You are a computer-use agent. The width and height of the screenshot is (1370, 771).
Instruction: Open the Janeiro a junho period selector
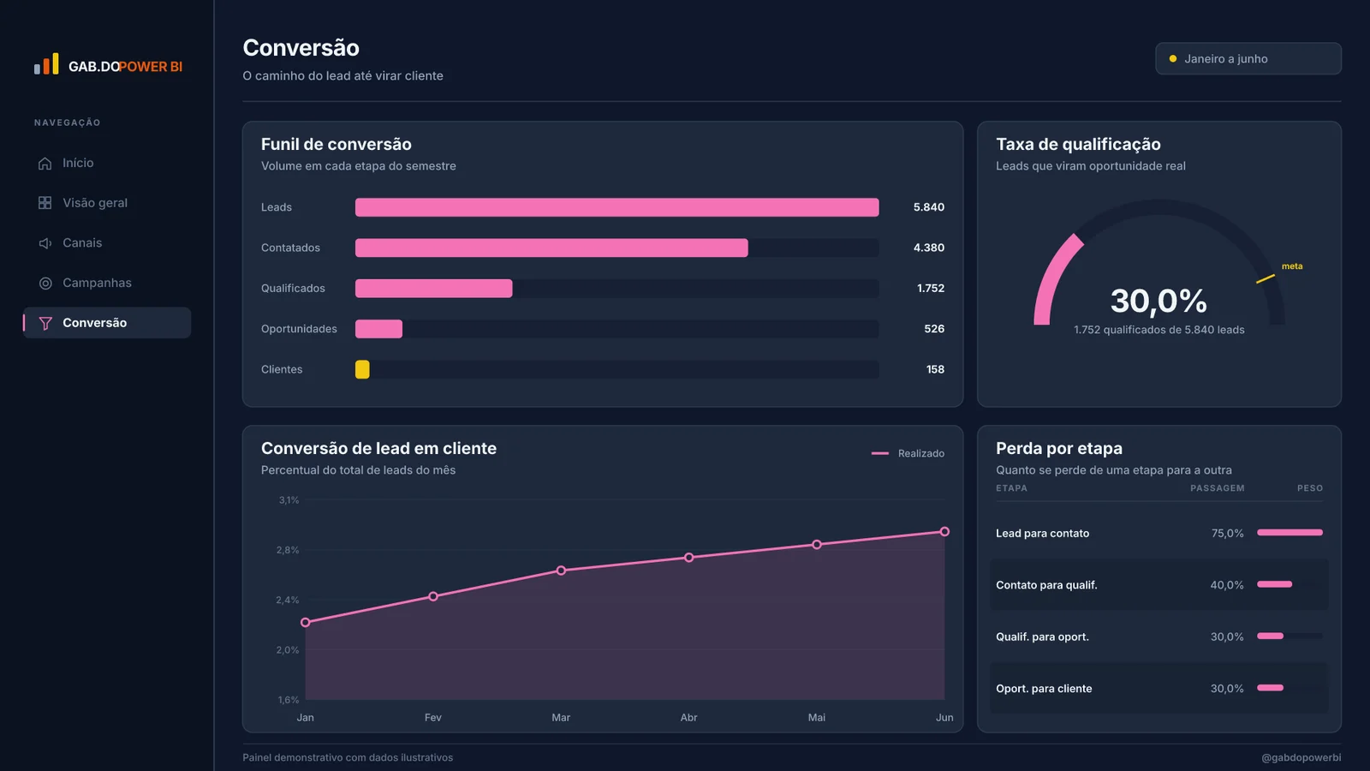[x=1248, y=59]
